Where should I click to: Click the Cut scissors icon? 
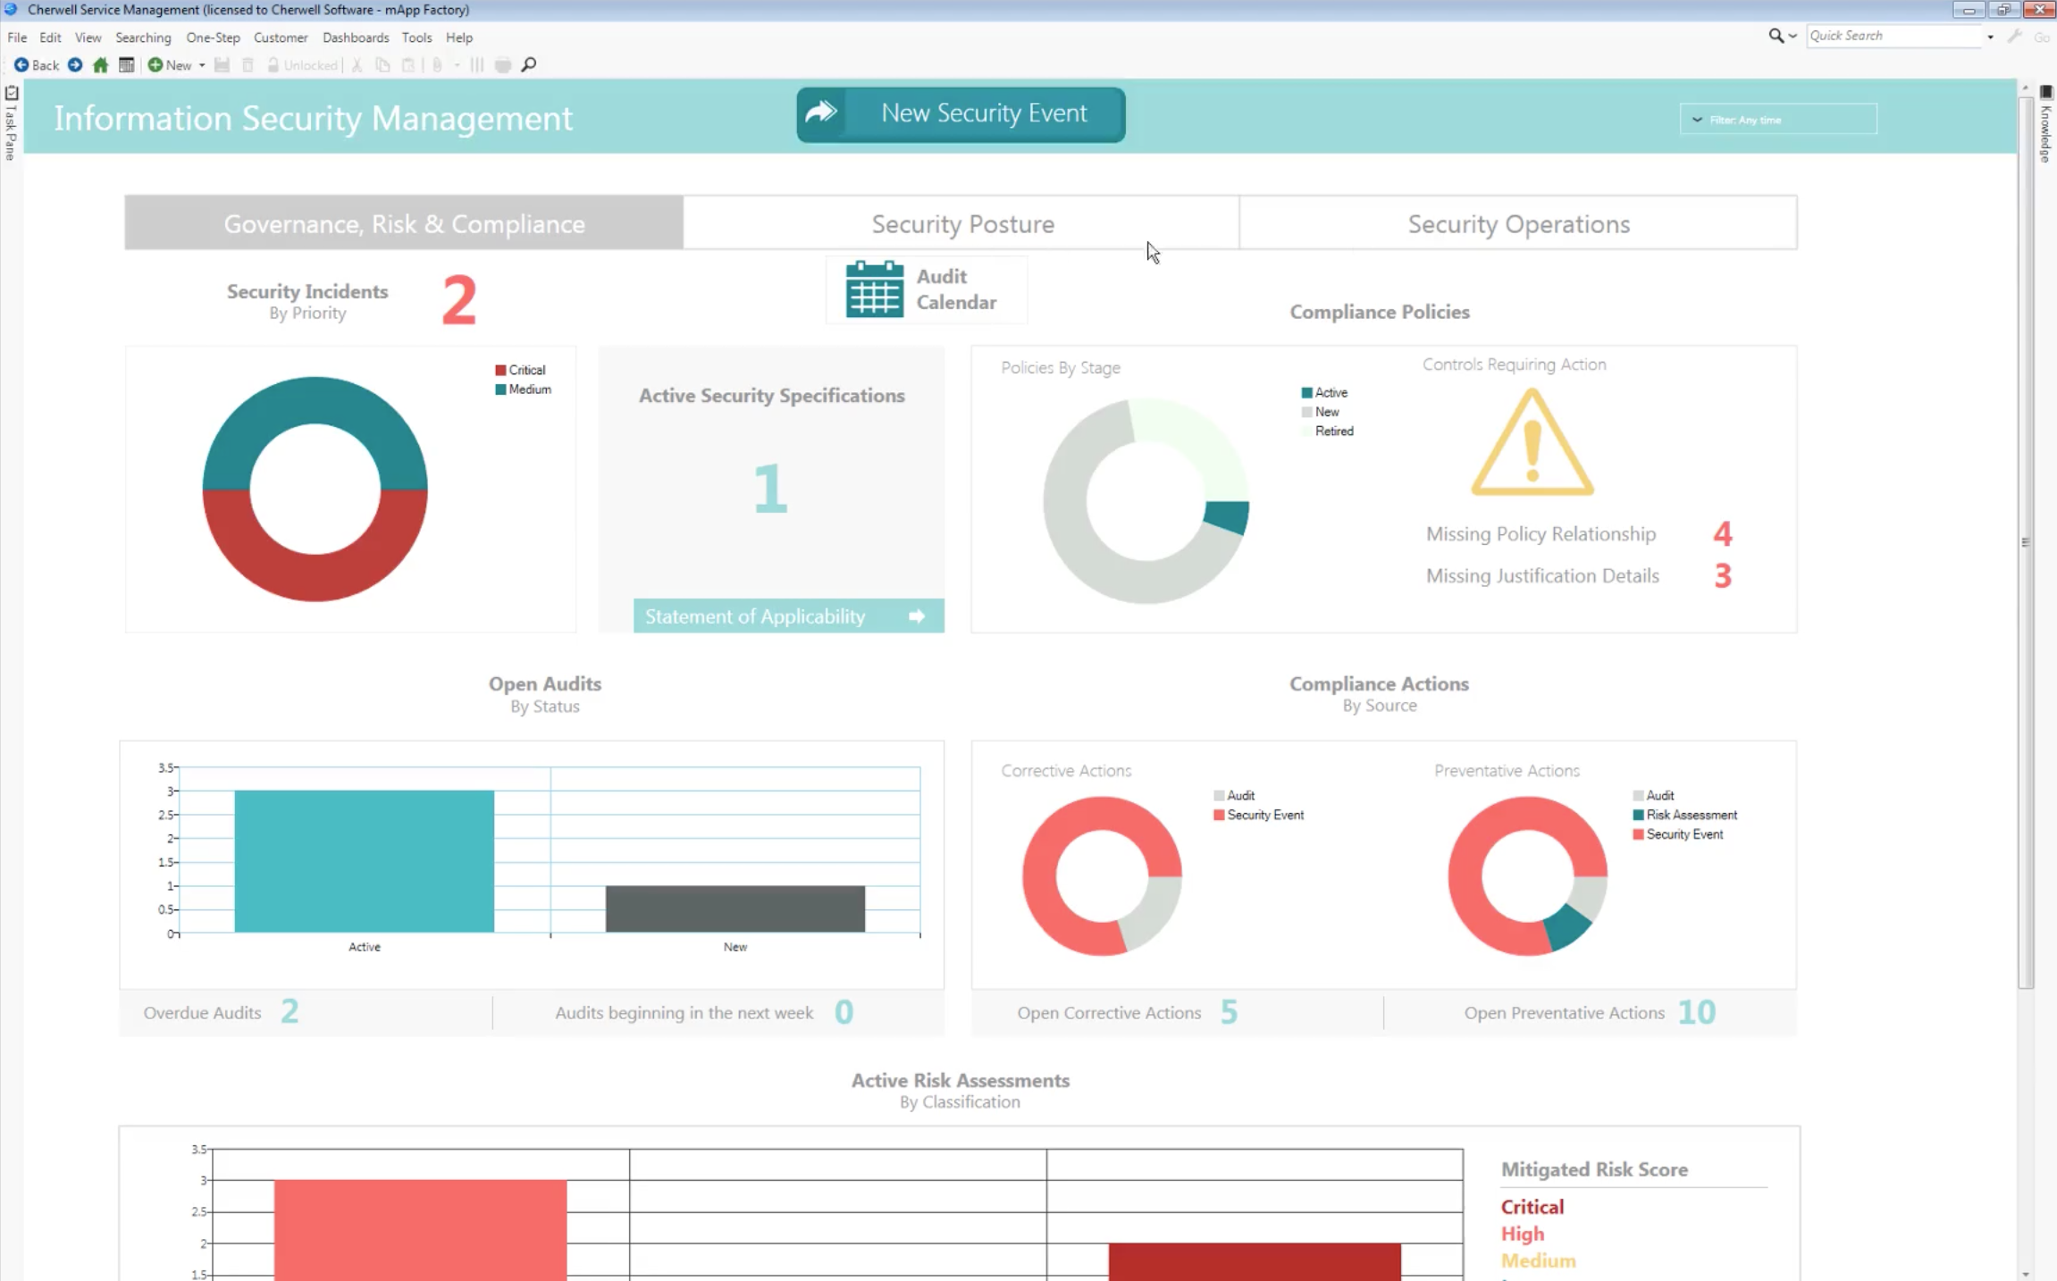click(357, 65)
